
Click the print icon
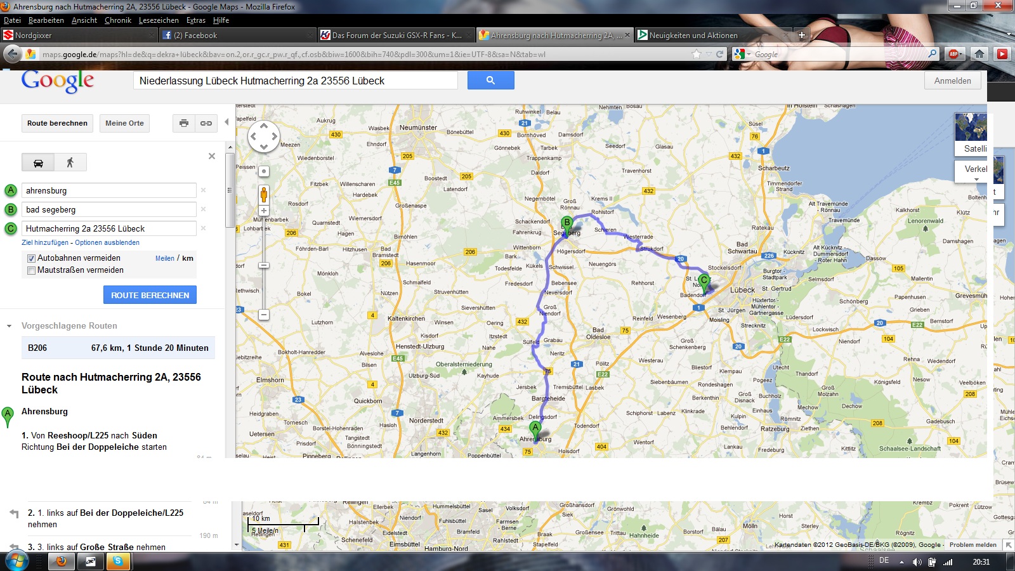click(184, 123)
